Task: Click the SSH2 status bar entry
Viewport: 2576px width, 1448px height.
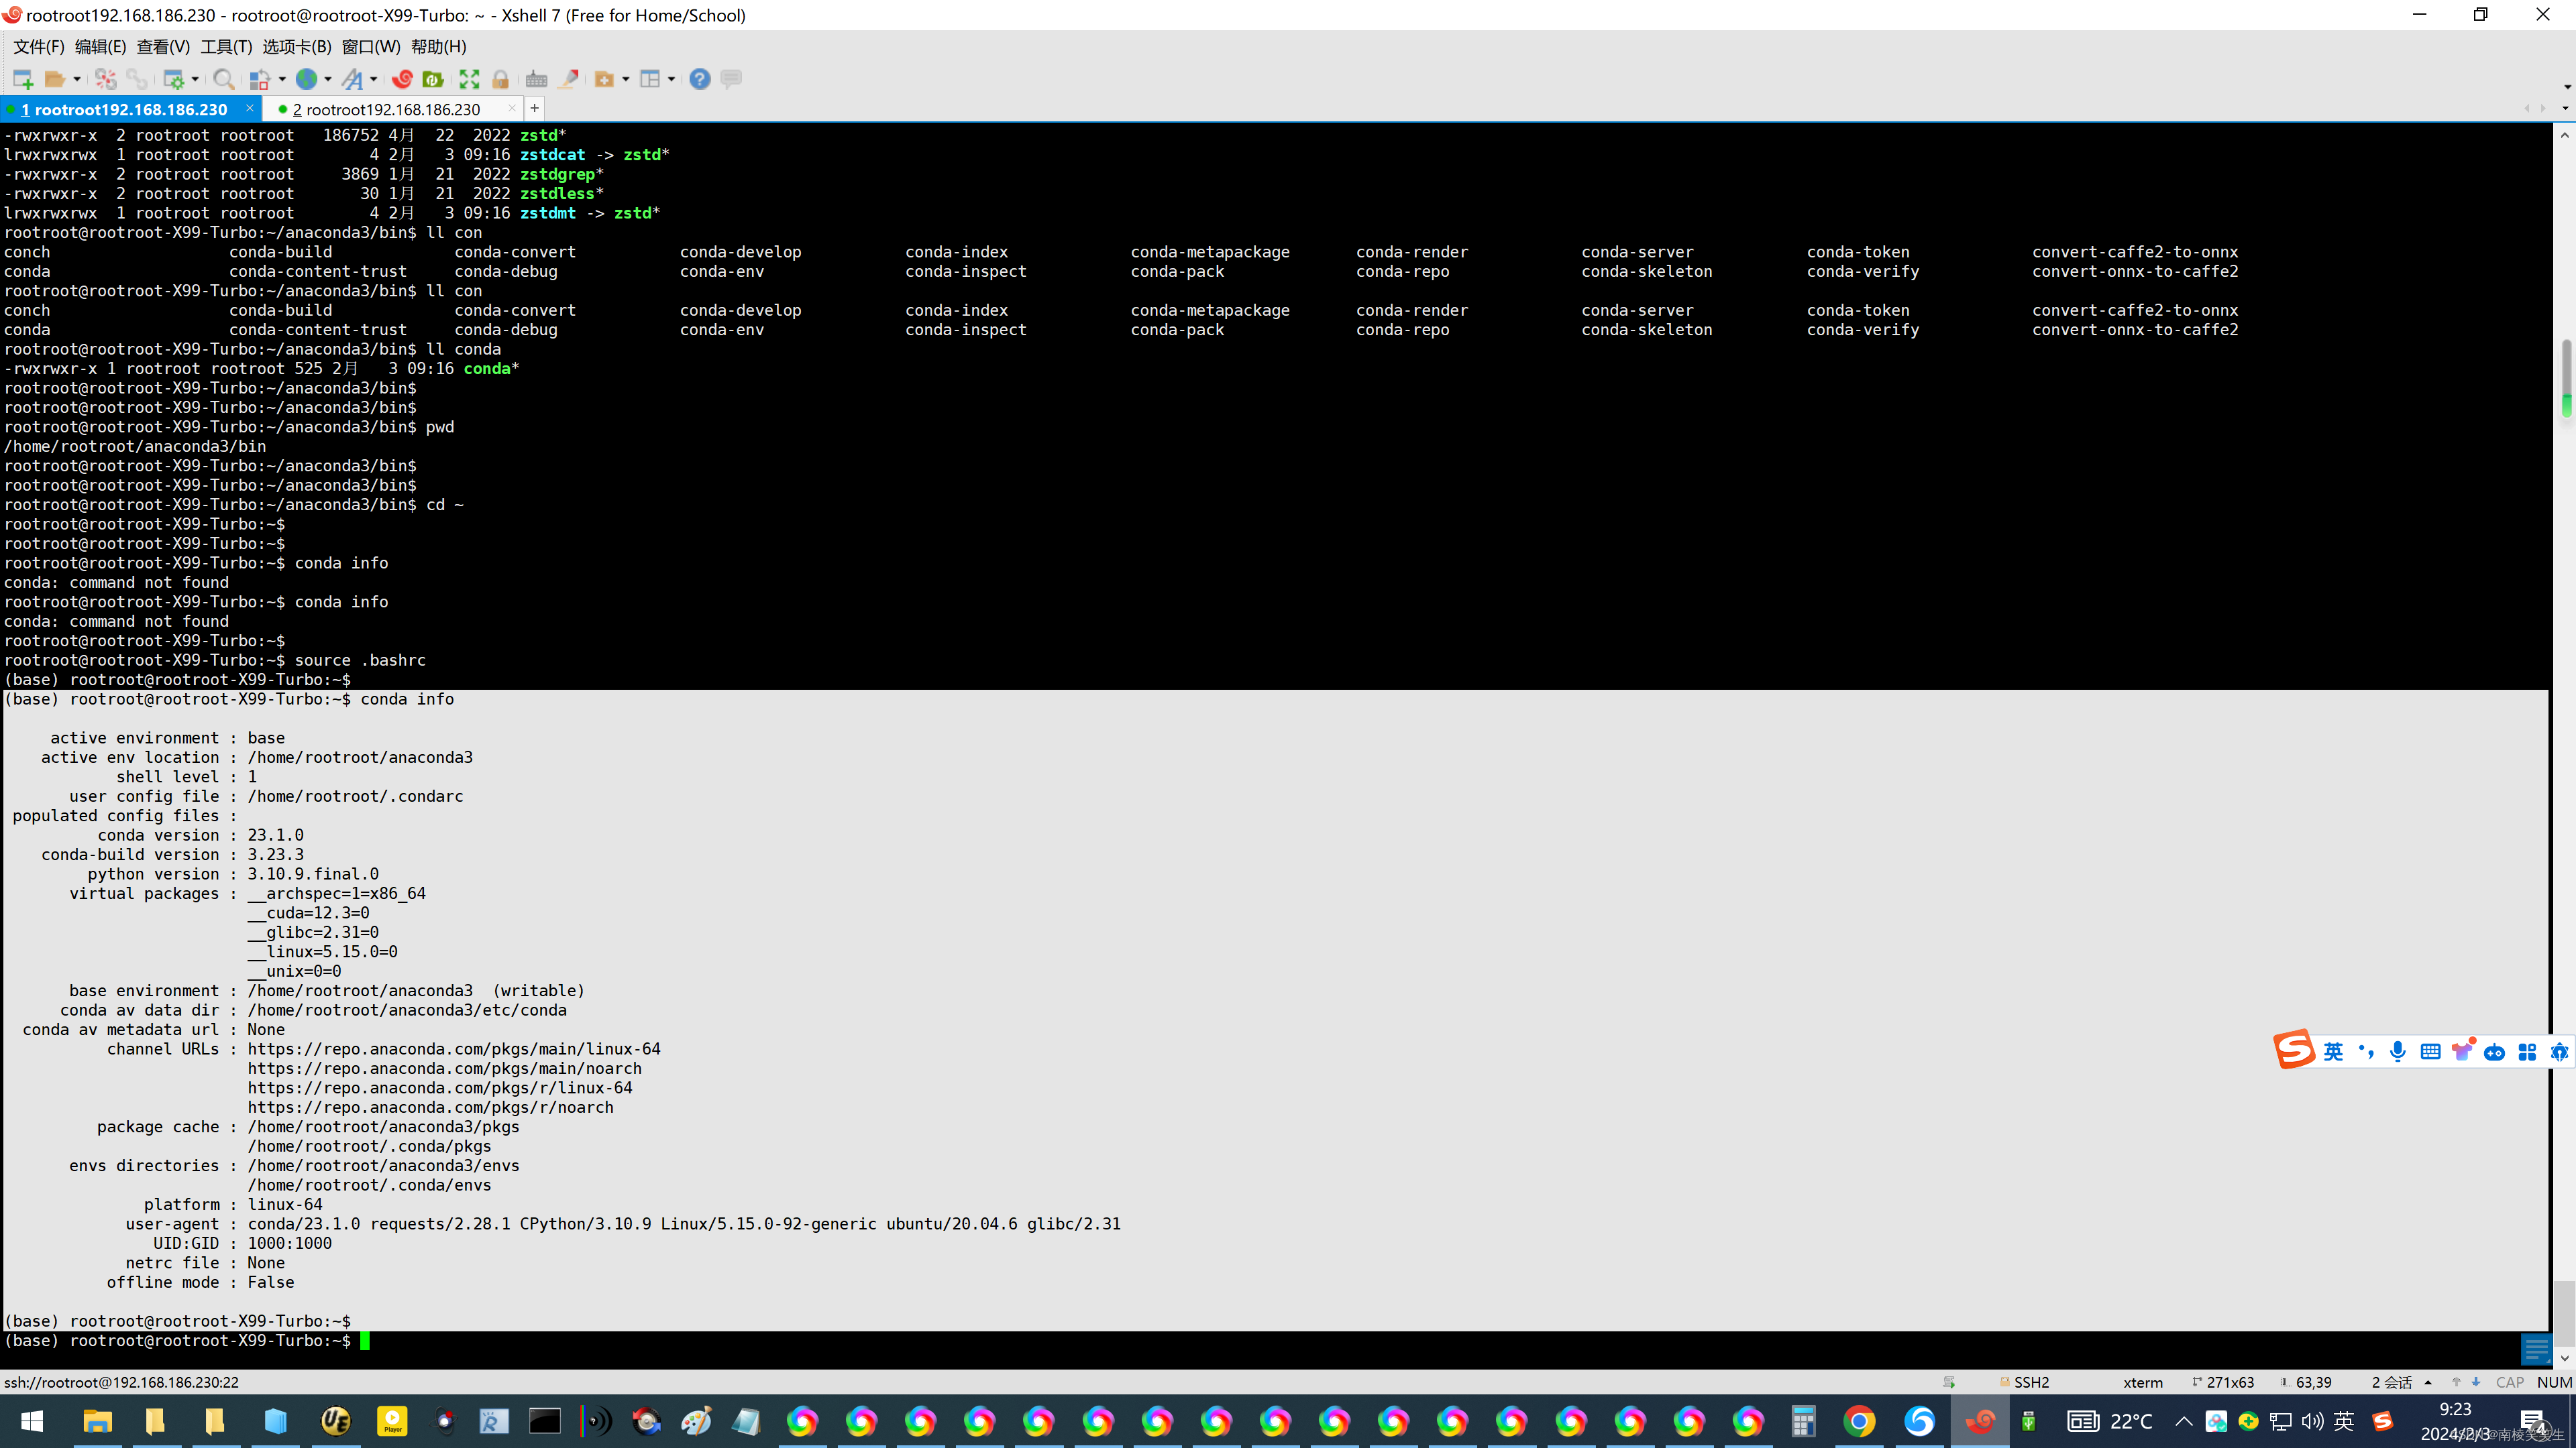Action: (x=2024, y=1382)
